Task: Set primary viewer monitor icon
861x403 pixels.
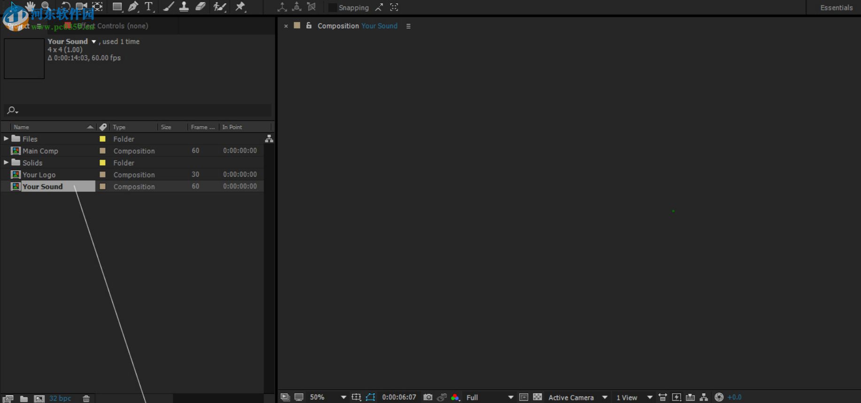Action: [x=299, y=397]
